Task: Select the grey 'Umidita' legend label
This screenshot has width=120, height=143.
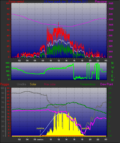Action: tap(21, 84)
